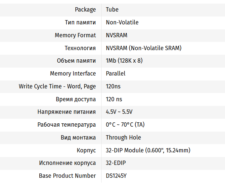Select the 1Mb (128K x 8) value
225x187 pixels.
coord(124,61)
